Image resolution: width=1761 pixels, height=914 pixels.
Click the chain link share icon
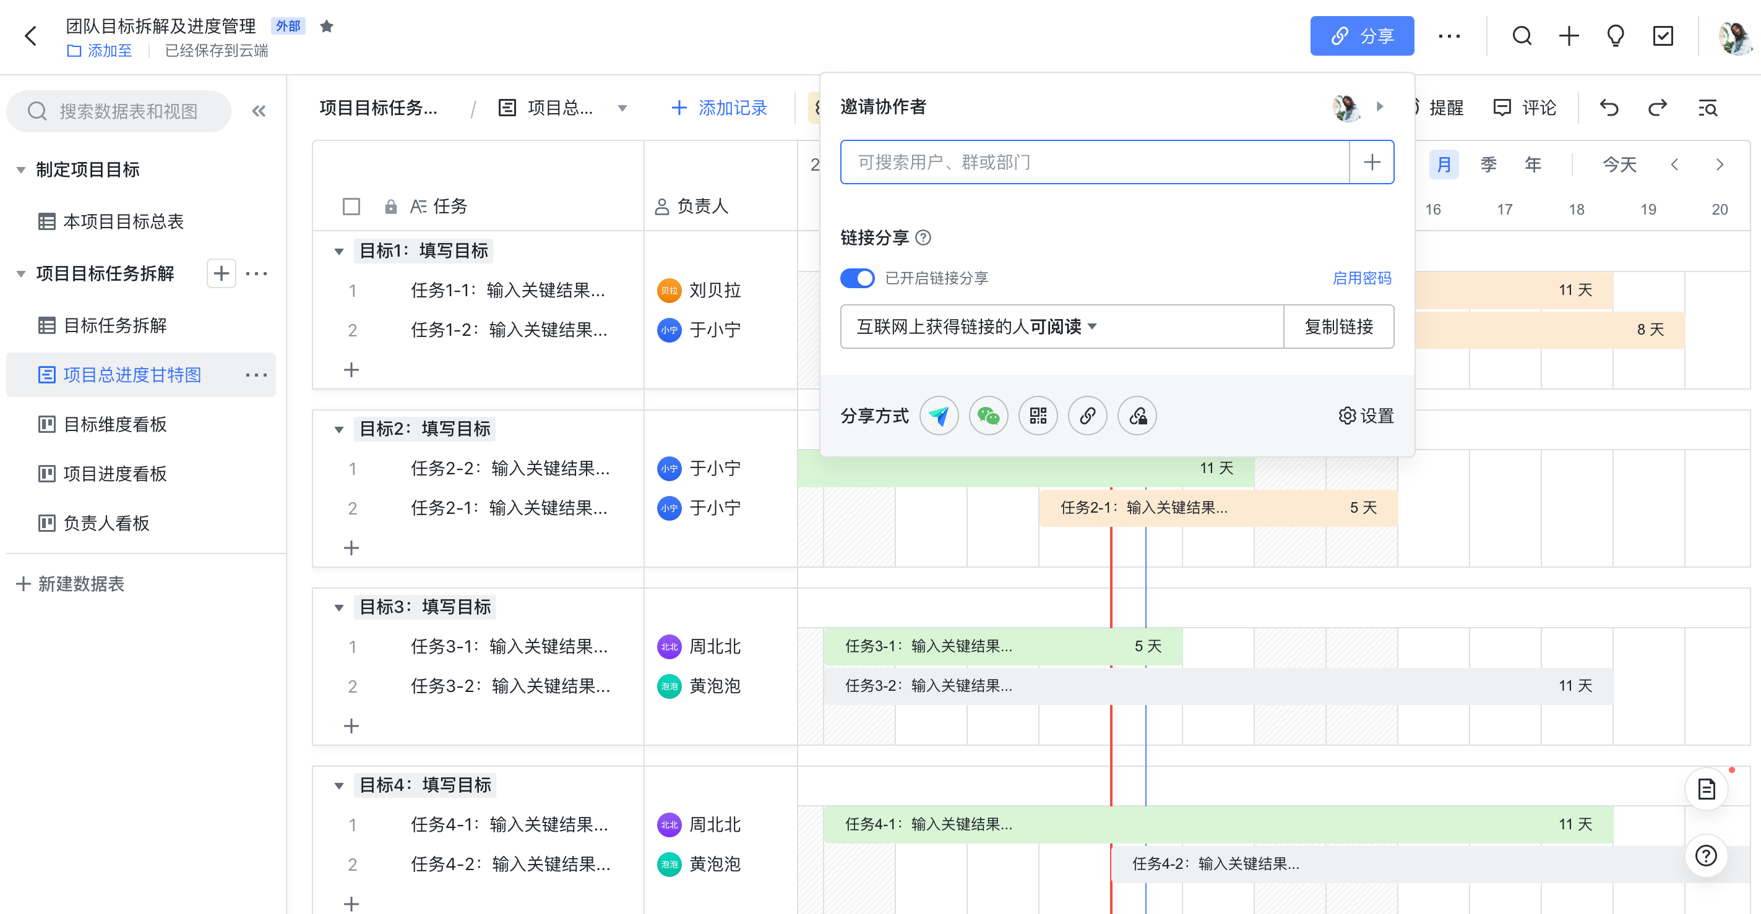(x=1087, y=416)
